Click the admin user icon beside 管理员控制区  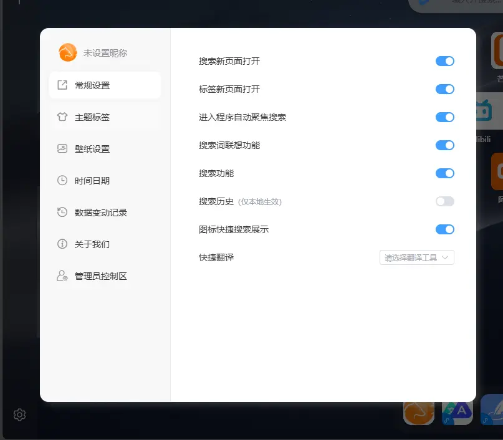62,276
